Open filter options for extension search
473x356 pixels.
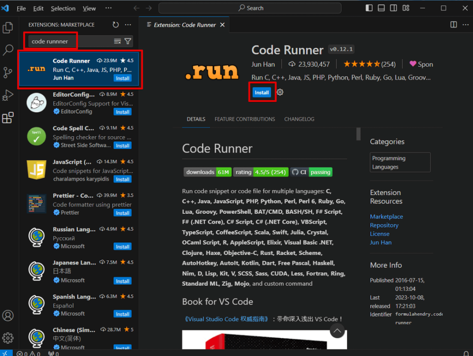coord(127,41)
